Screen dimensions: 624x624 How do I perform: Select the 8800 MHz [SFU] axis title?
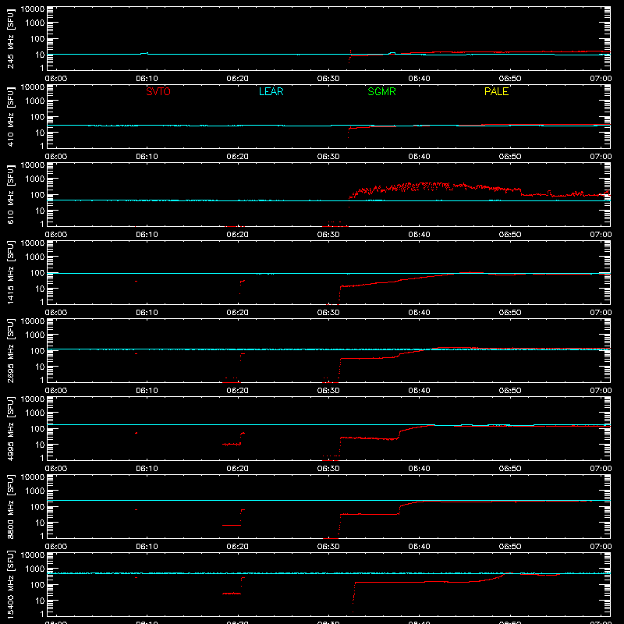[10, 506]
